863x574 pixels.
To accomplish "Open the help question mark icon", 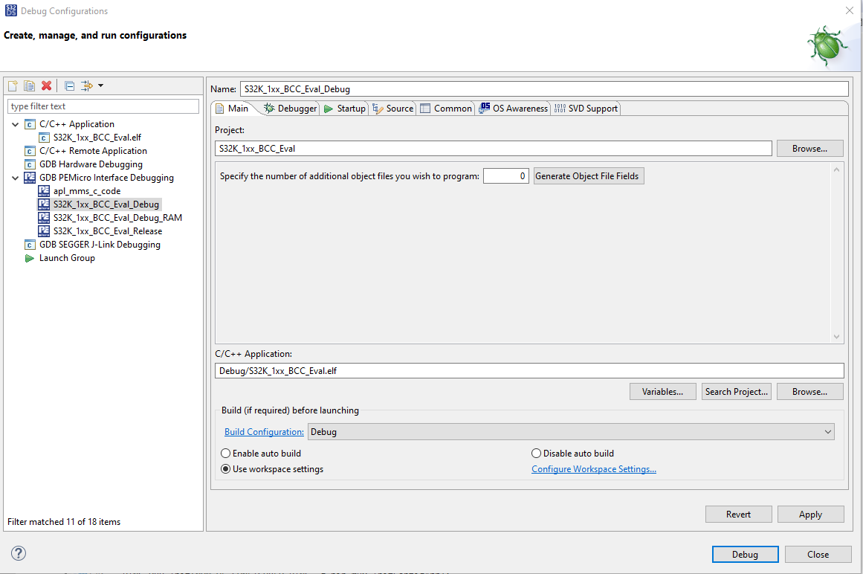I will click(x=19, y=553).
